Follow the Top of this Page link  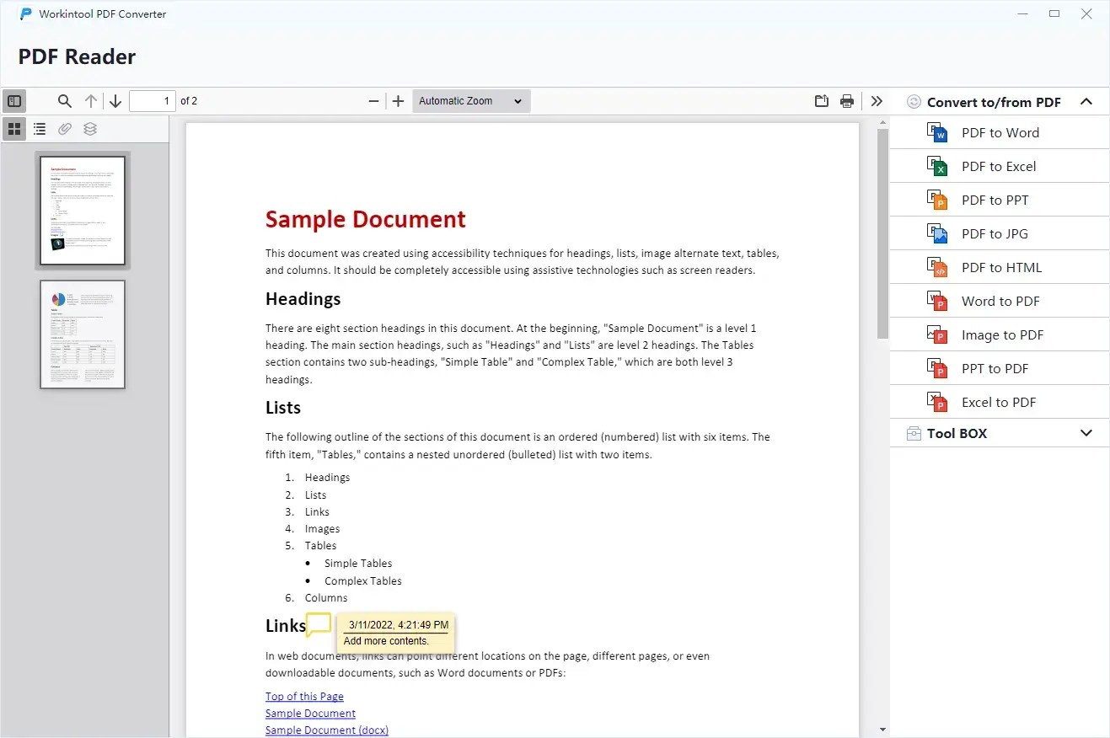[x=304, y=696]
